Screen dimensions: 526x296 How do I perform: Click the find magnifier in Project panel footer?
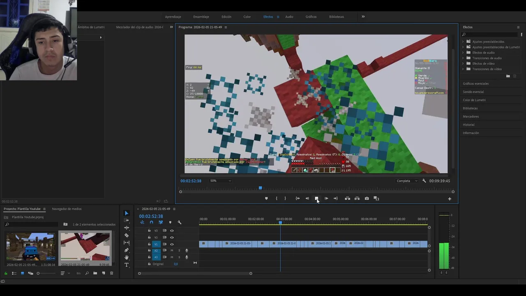pyautogui.click(x=87, y=273)
